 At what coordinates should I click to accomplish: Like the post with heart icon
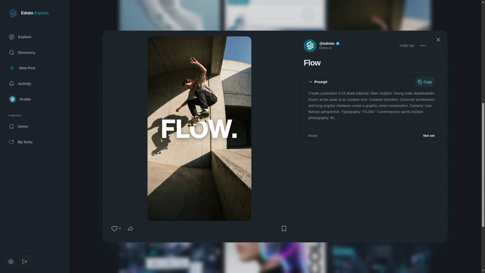(114, 229)
